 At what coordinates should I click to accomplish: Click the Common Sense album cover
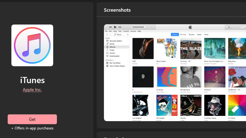(215, 105)
